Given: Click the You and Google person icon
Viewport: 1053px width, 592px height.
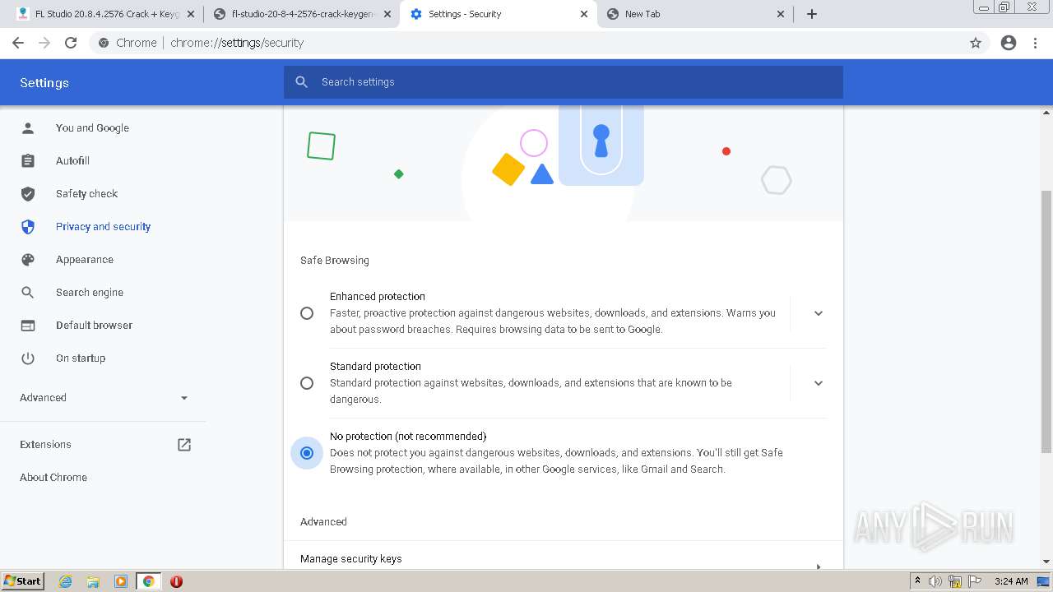Looking at the screenshot, I should (28, 128).
